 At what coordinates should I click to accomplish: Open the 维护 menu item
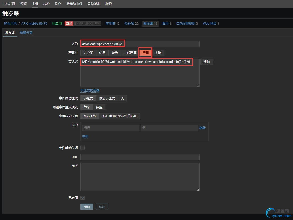(x=47, y=4)
